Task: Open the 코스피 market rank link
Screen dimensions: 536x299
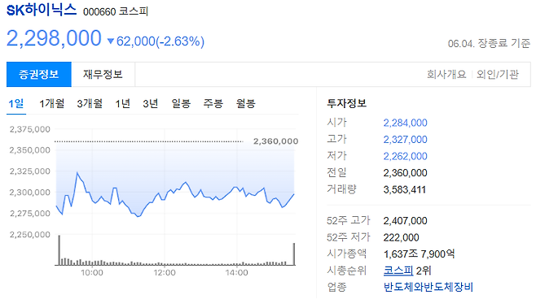Action: point(398,271)
